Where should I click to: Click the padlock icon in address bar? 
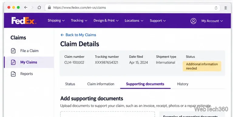coord(49,8)
